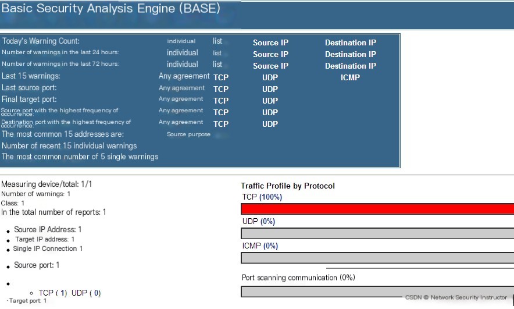Select the red TCP 100% traffic bar

click(x=377, y=209)
